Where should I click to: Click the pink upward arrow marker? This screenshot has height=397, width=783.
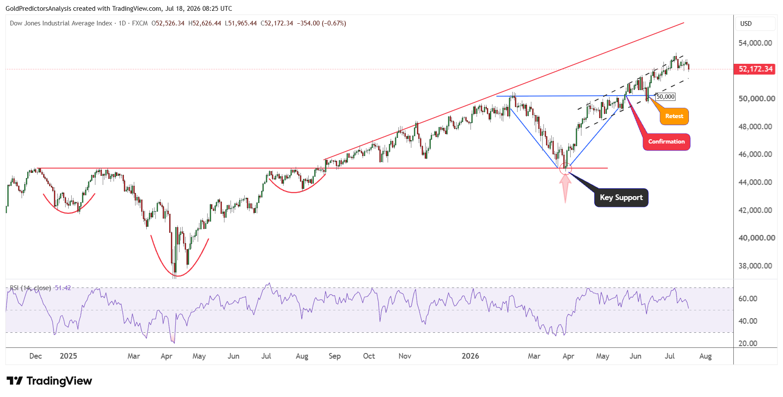[565, 189]
